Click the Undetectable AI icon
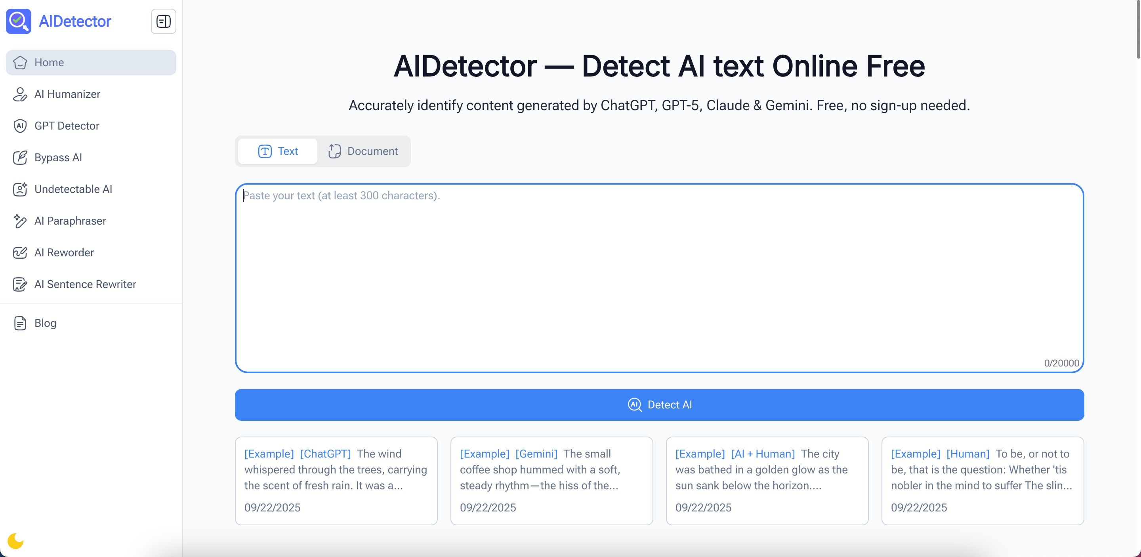The width and height of the screenshot is (1141, 557). coord(20,189)
